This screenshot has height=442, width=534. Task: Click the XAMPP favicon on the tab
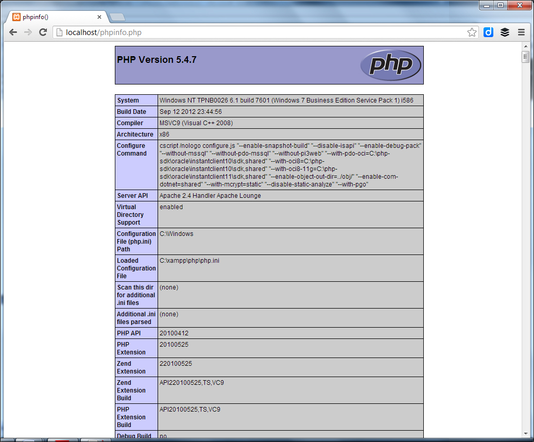(16, 17)
